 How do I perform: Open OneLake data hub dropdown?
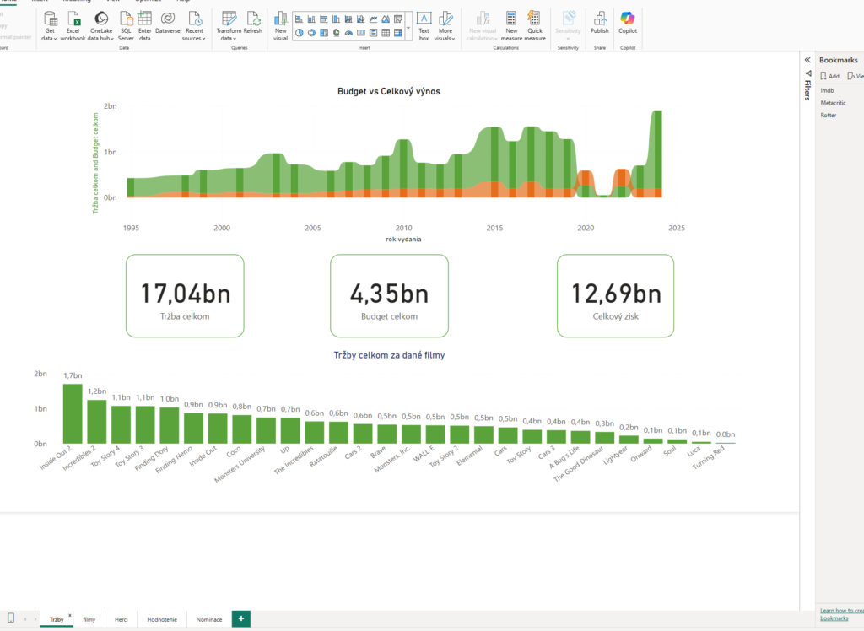coord(101,26)
